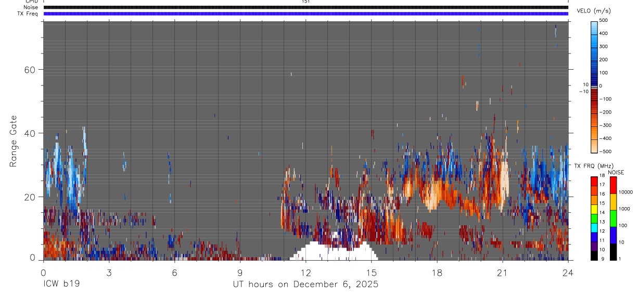Select the Range Gate y-axis label

pyautogui.click(x=13, y=141)
